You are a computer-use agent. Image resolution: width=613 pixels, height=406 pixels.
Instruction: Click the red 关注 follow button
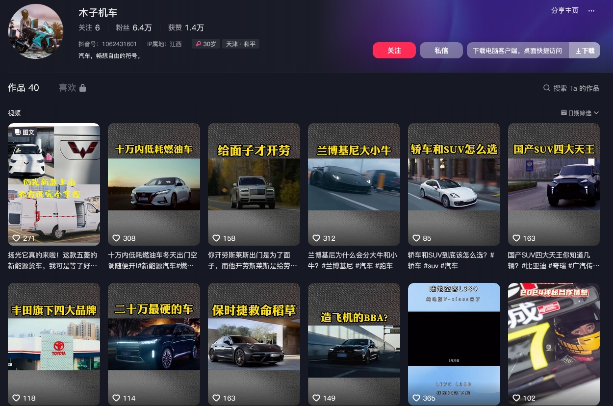point(394,51)
